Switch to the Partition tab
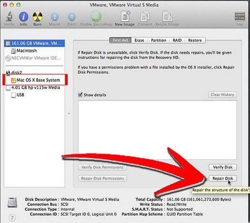250x223 pixels. 159,41
